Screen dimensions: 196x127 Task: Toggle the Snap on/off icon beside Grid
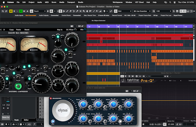click(x=116, y=11)
